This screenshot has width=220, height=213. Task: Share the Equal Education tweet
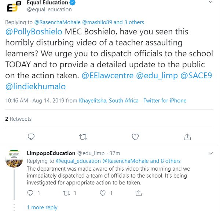tap(187, 137)
